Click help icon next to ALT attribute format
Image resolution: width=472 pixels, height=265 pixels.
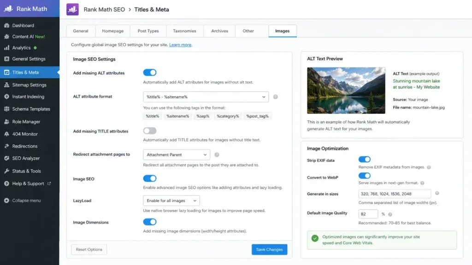pyautogui.click(x=276, y=97)
